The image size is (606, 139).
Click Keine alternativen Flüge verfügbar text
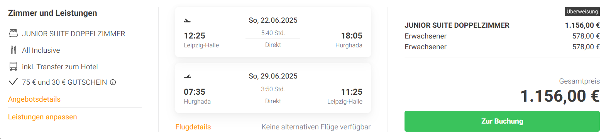pos(316,127)
